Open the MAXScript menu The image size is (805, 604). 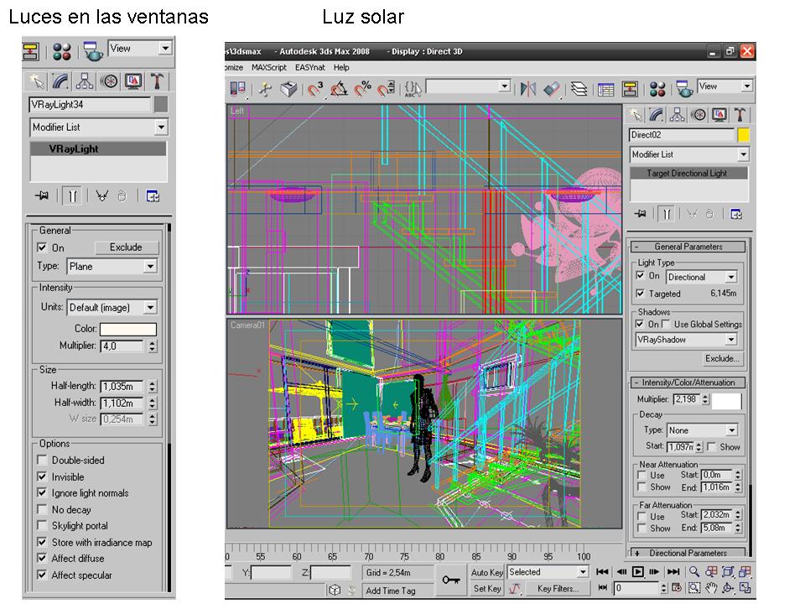click(x=269, y=67)
